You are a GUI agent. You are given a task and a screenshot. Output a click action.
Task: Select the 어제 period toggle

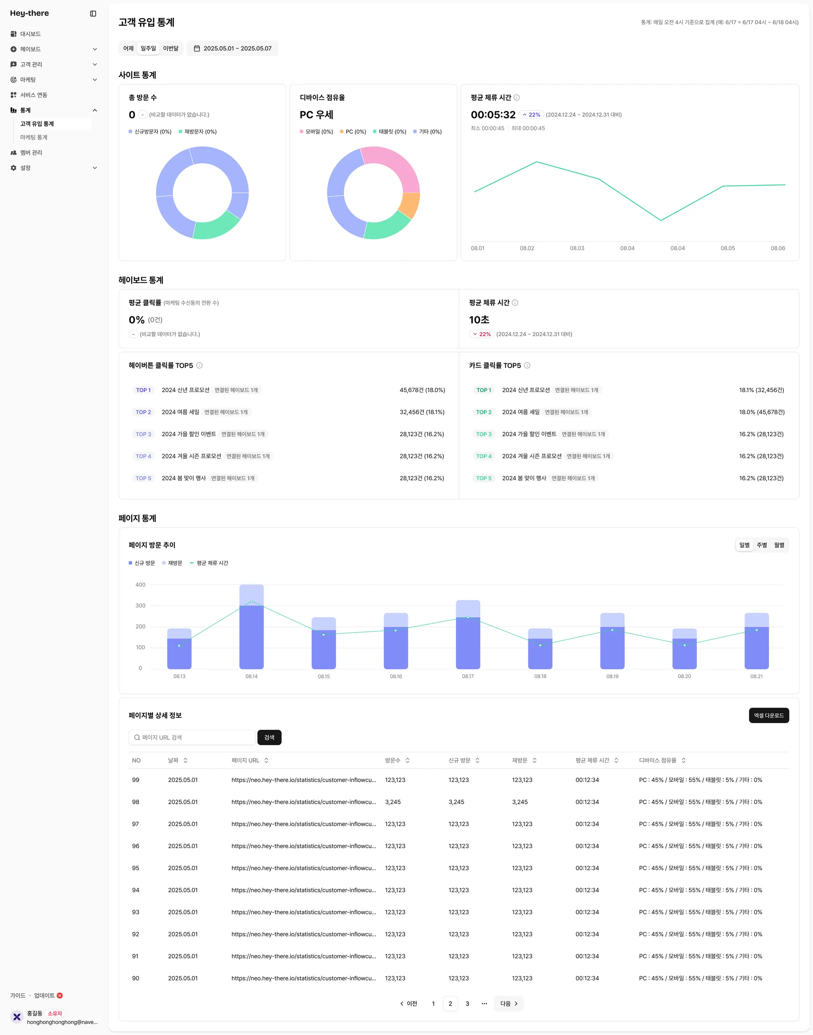coord(128,48)
